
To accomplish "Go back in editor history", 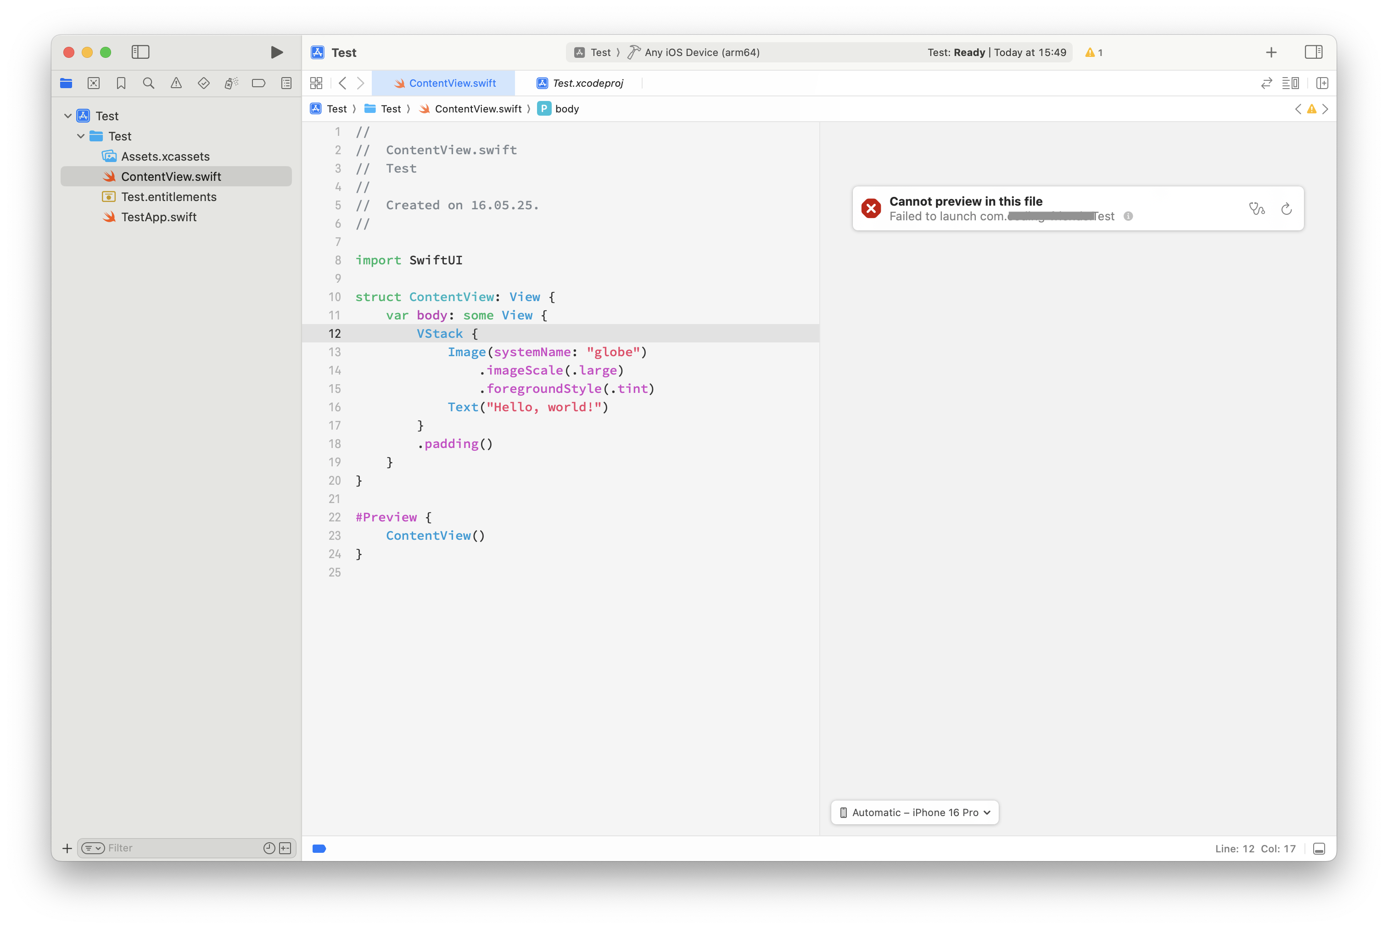I will [x=342, y=83].
